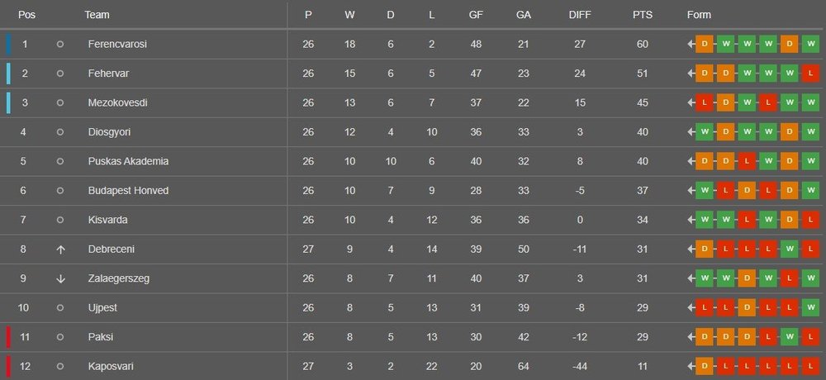826x380 pixels.
Task: Click Debreceni's upward position-change arrow
Action: (x=60, y=249)
